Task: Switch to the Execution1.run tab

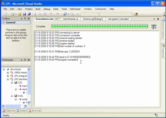Action: click(44, 19)
